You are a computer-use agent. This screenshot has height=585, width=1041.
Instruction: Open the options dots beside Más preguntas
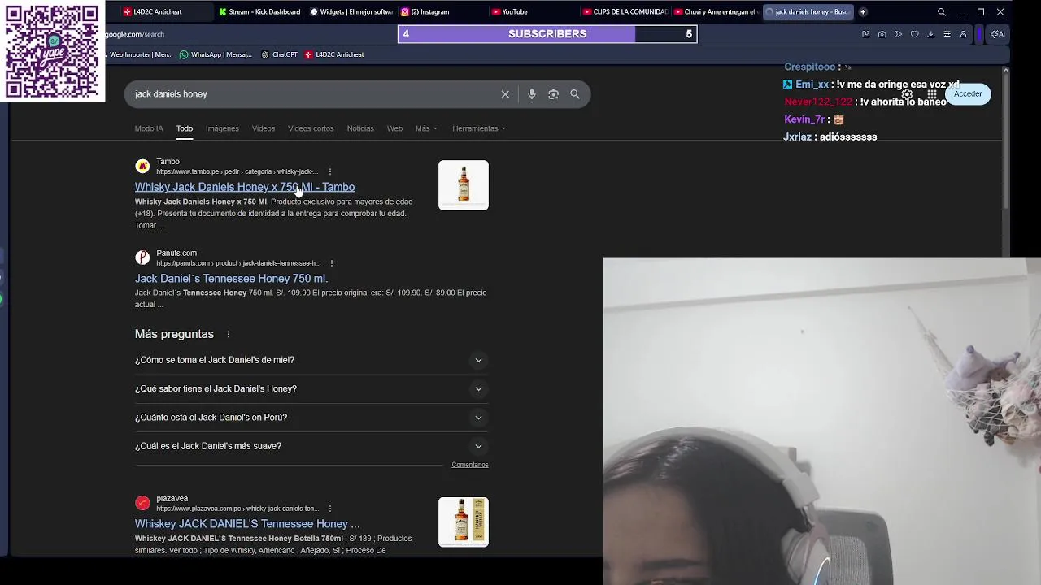click(x=228, y=334)
